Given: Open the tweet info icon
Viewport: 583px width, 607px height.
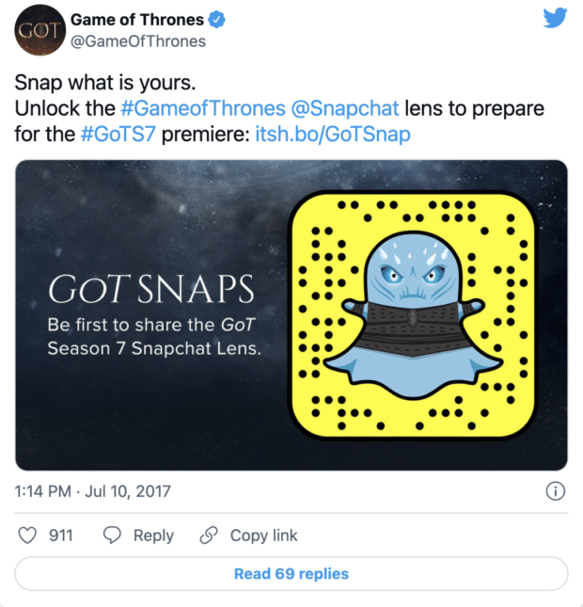Looking at the screenshot, I should pos(555,491).
